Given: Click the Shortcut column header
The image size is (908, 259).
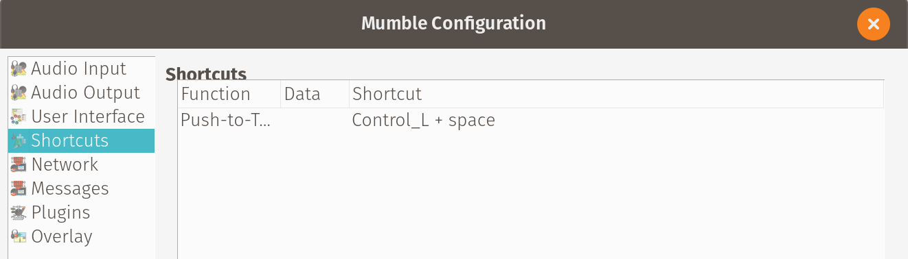Looking at the screenshot, I should (616, 94).
